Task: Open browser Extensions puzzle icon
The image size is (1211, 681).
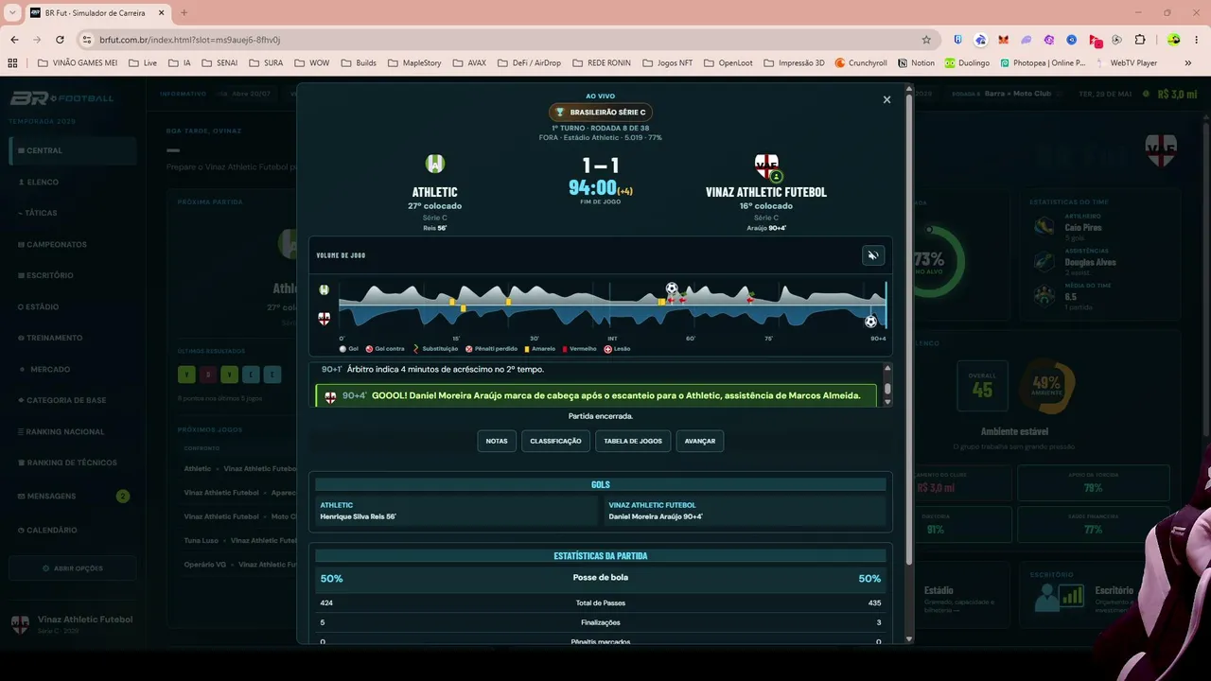Action: [x=1139, y=40]
